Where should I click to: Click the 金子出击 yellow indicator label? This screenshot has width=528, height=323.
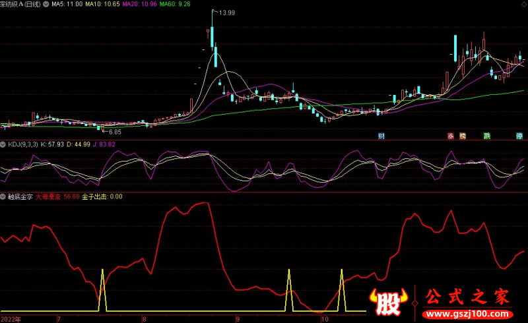(x=102, y=196)
